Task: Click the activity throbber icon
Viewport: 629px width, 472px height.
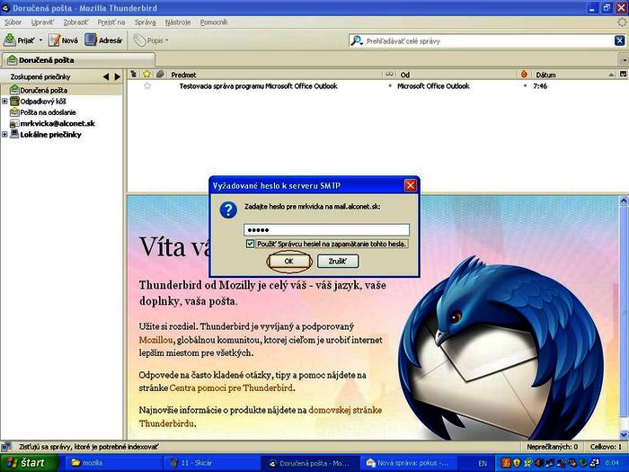Action: point(622,22)
